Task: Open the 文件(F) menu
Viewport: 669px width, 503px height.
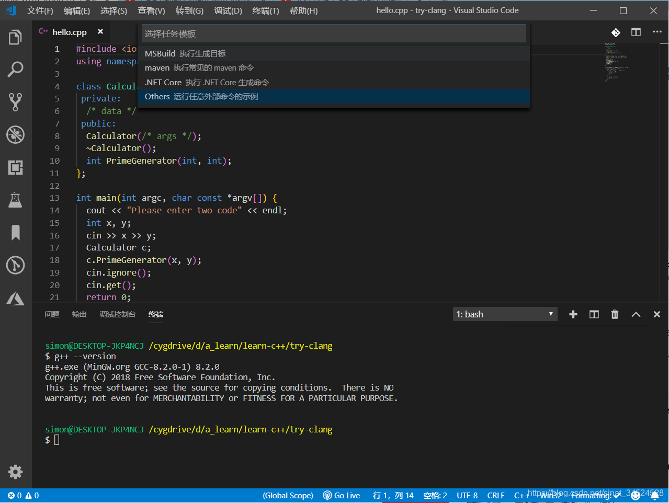Action: point(40,10)
